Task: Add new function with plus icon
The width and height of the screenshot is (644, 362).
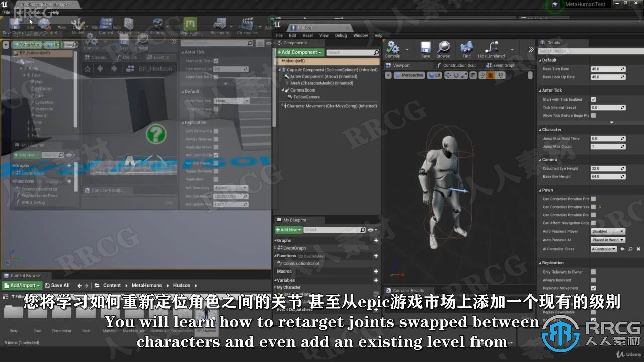Action: coord(376,256)
